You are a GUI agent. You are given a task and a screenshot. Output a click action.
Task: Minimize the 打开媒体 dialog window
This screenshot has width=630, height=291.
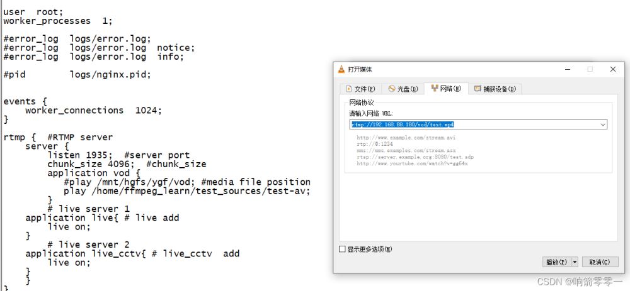coord(567,69)
